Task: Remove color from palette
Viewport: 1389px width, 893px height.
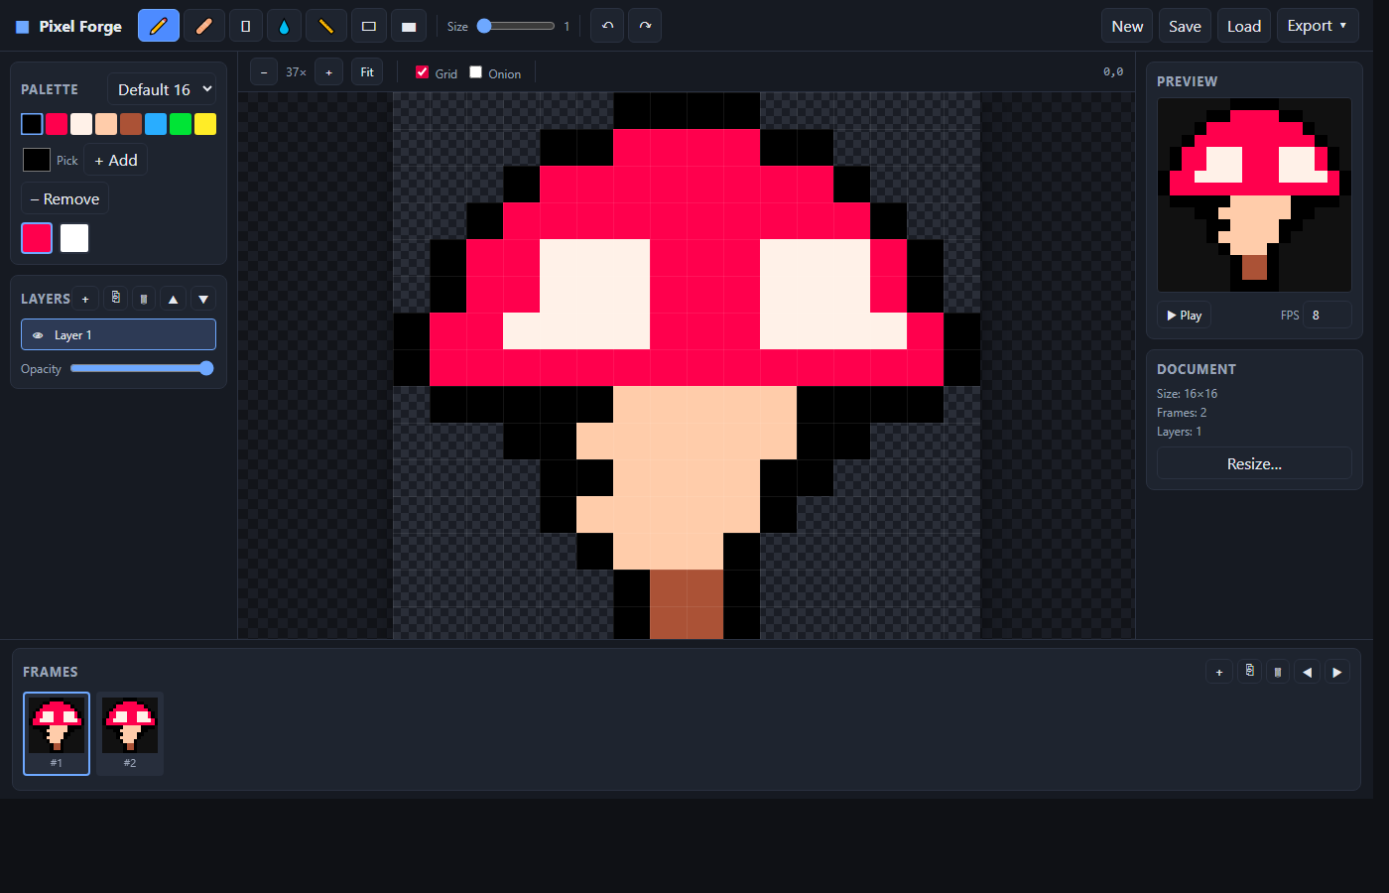Action: (64, 198)
